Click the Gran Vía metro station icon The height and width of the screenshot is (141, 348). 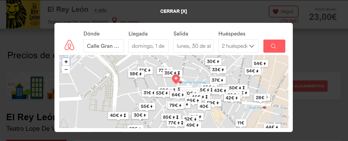264,108
